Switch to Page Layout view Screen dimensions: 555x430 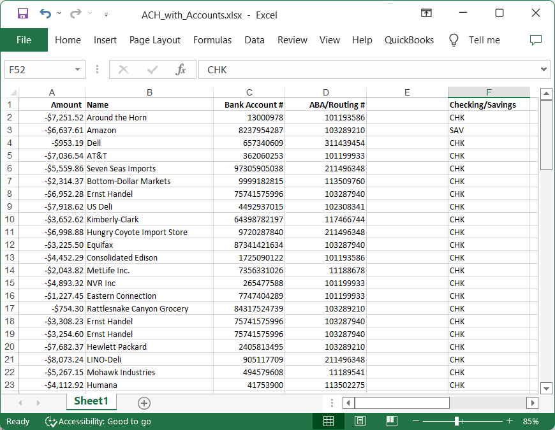360,421
